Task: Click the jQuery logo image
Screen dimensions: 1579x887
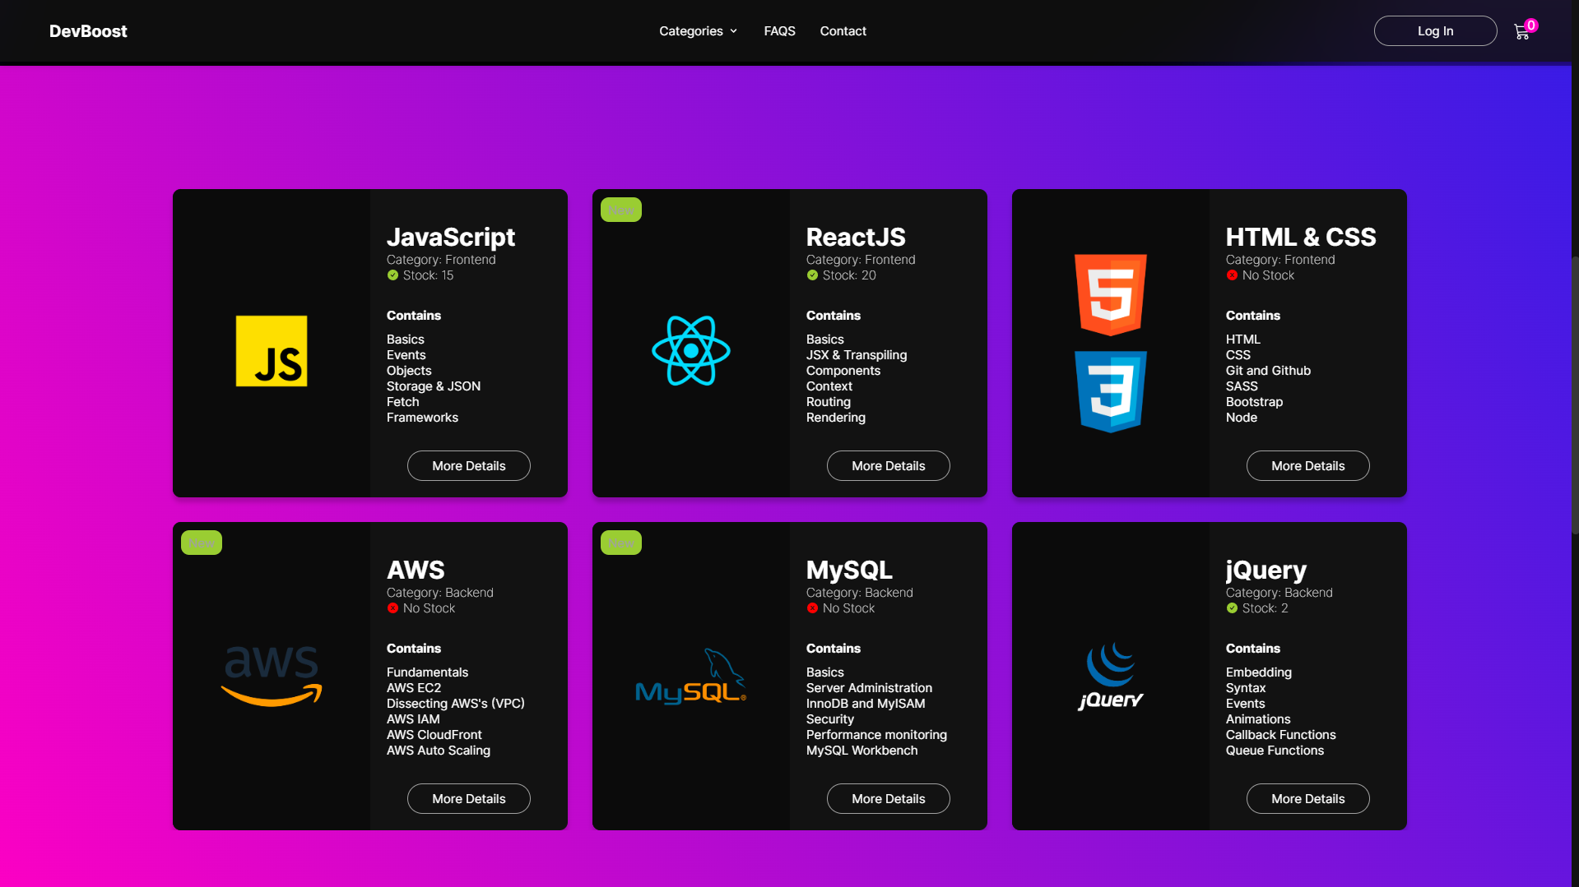Action: pyautogui.click(x=1110, y=676)
